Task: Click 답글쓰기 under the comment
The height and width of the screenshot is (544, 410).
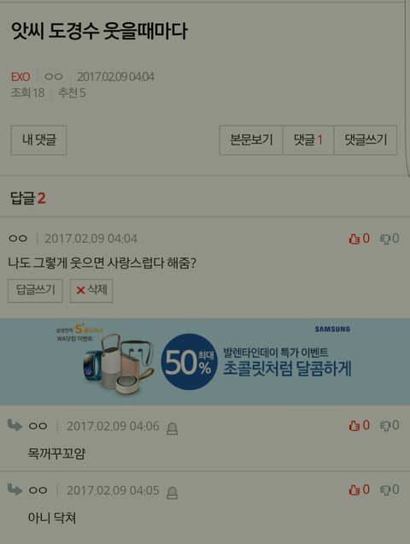Action: (35, 290)
